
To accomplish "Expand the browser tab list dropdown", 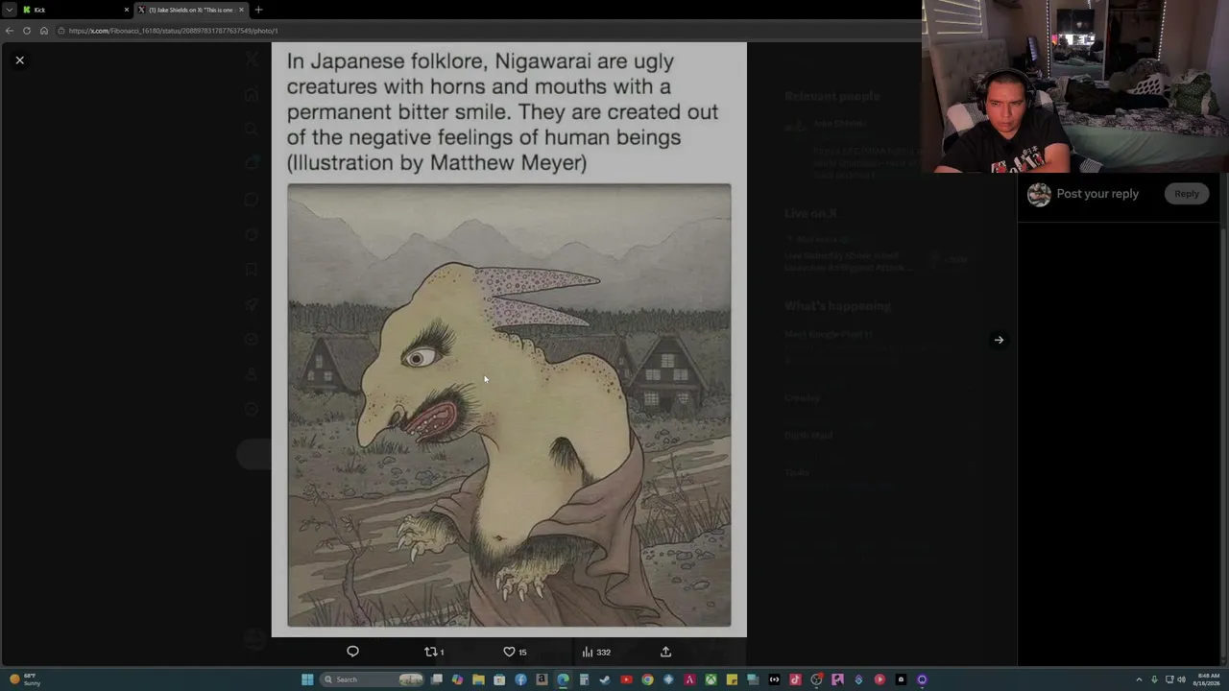I will pyautogui.click(x=9, y=10).
